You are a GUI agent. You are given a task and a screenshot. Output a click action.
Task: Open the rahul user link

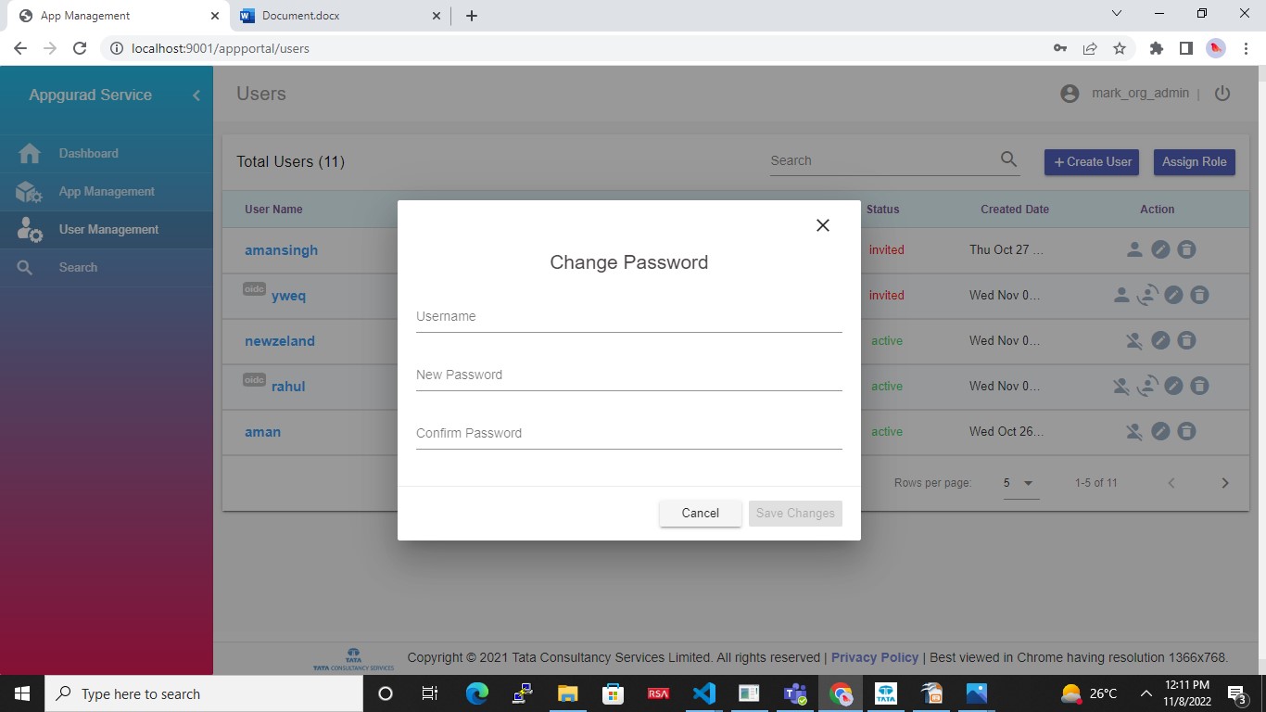pyautogui.click(x=288, y=387)
